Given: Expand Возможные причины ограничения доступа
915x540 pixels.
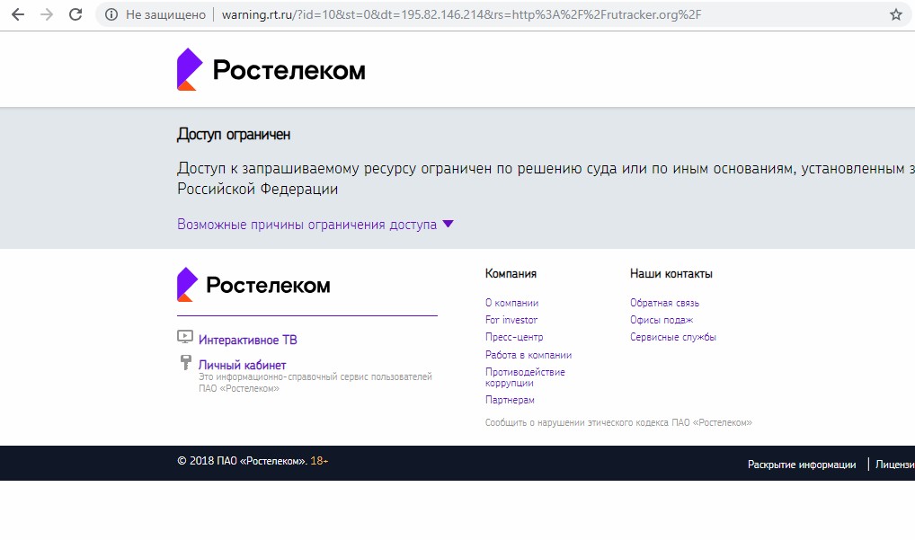Looking at the screenshot, I should tap(306, 225).
